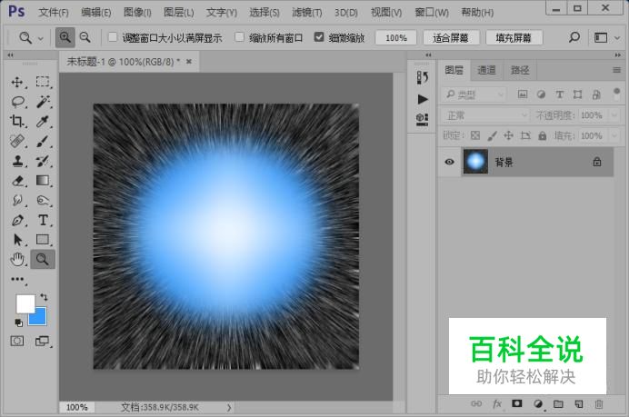
Task: Enable zoom all windows checkbox
Action: (x=239, y=37)
